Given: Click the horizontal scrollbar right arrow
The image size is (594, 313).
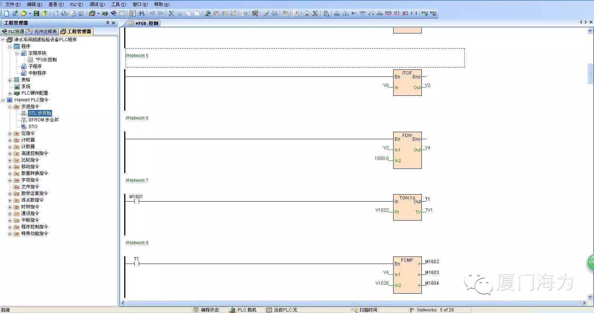Looking at the screenshot, I should (x=584, y=303).
